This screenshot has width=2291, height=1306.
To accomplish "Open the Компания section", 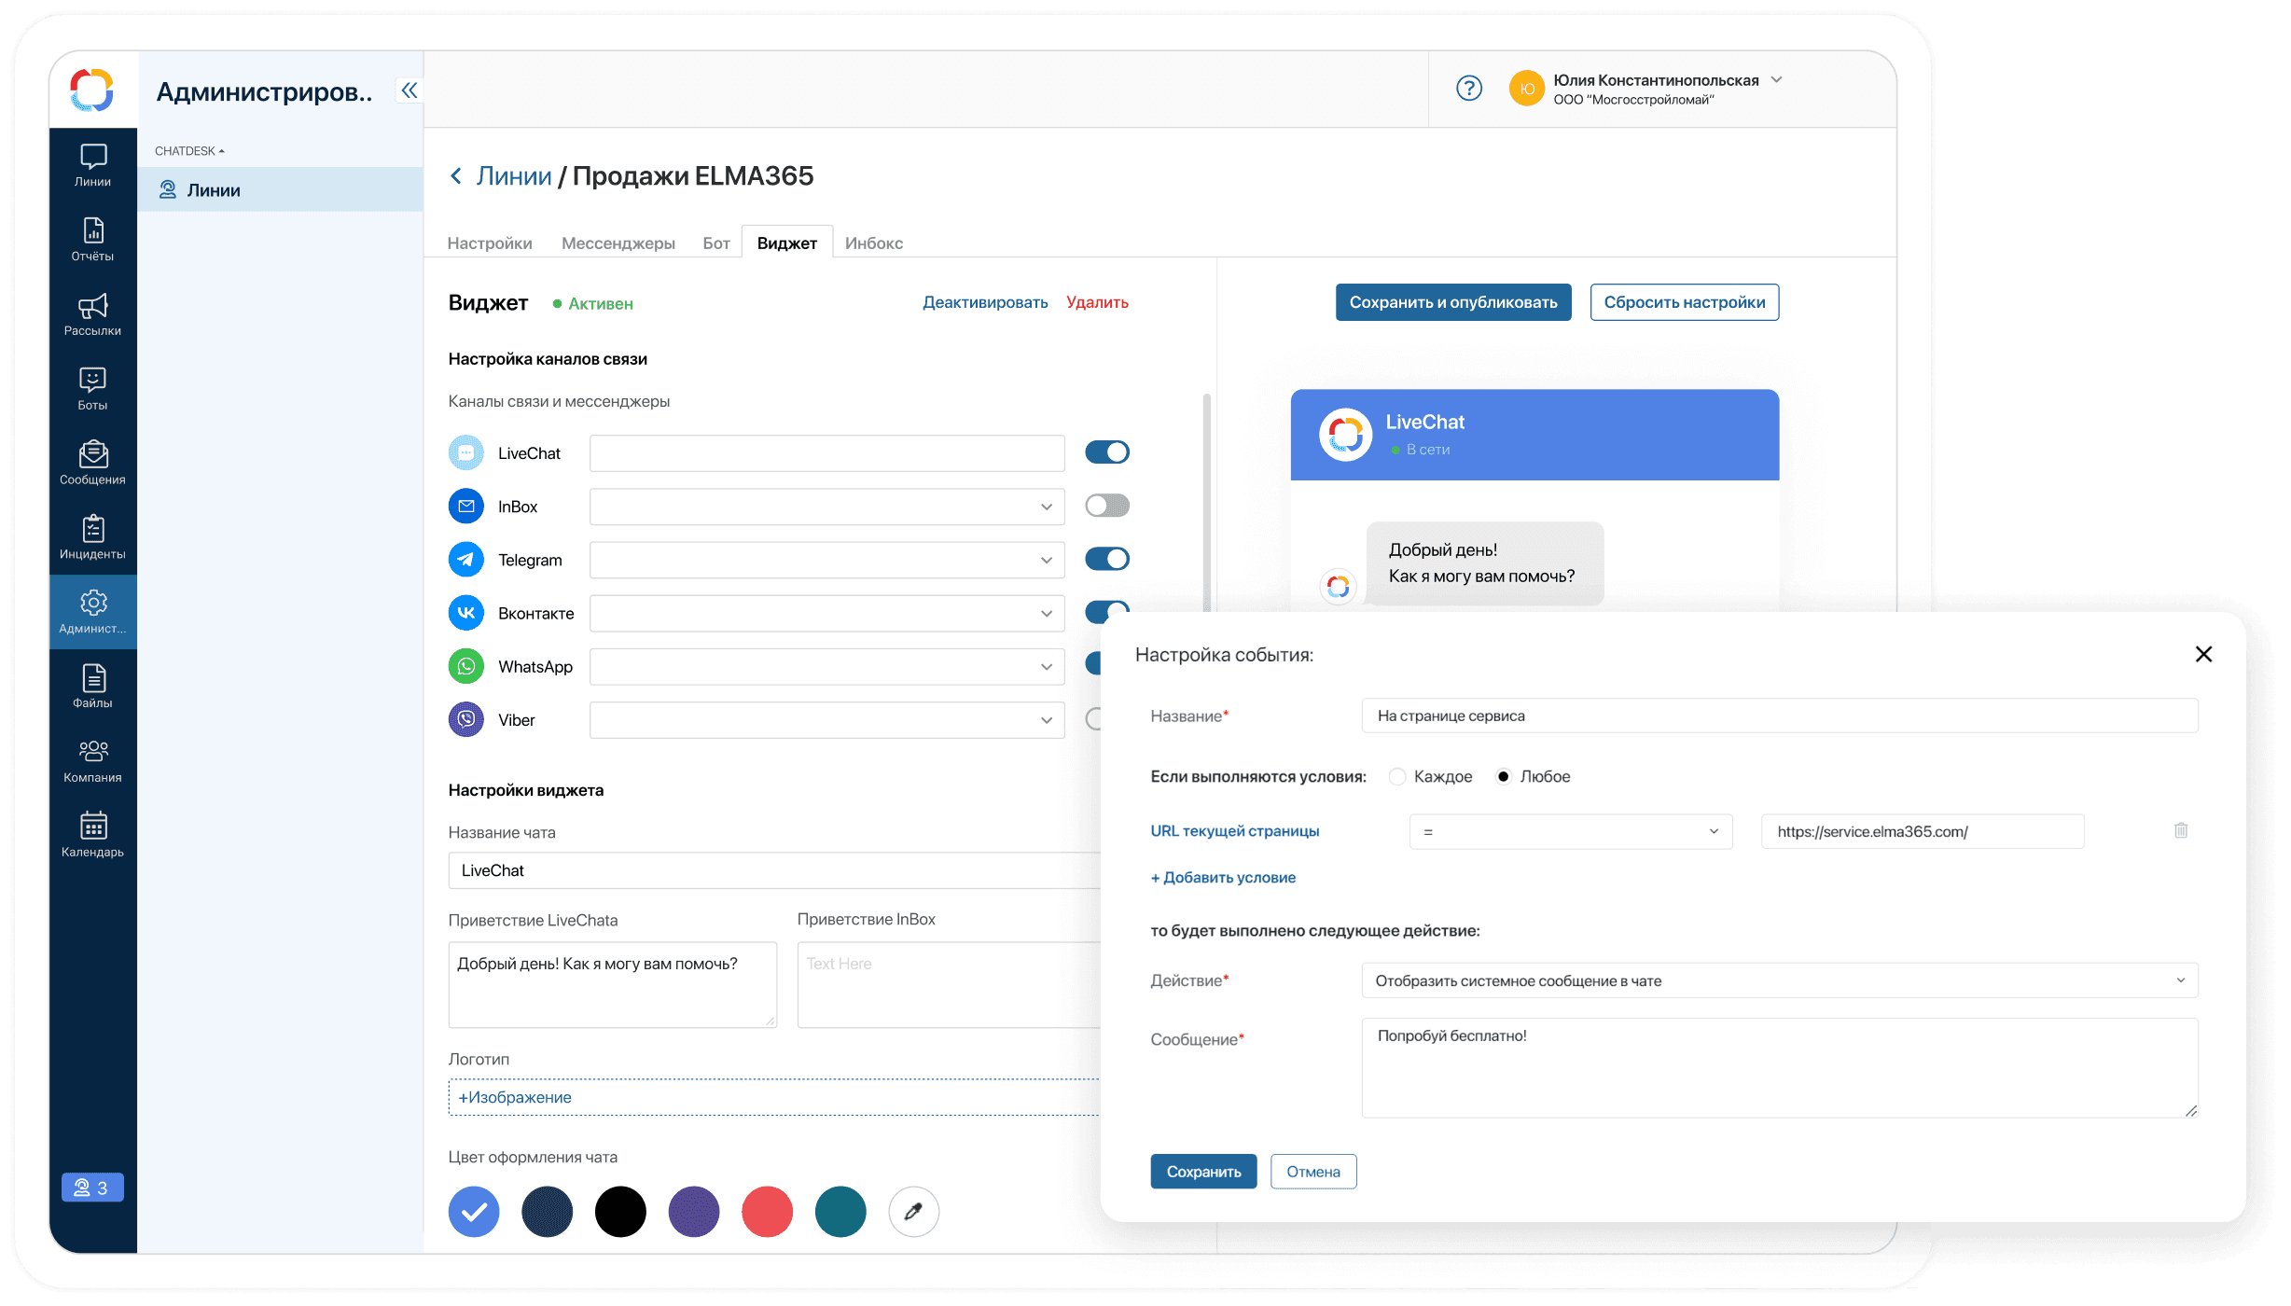I will click(92, 761).
